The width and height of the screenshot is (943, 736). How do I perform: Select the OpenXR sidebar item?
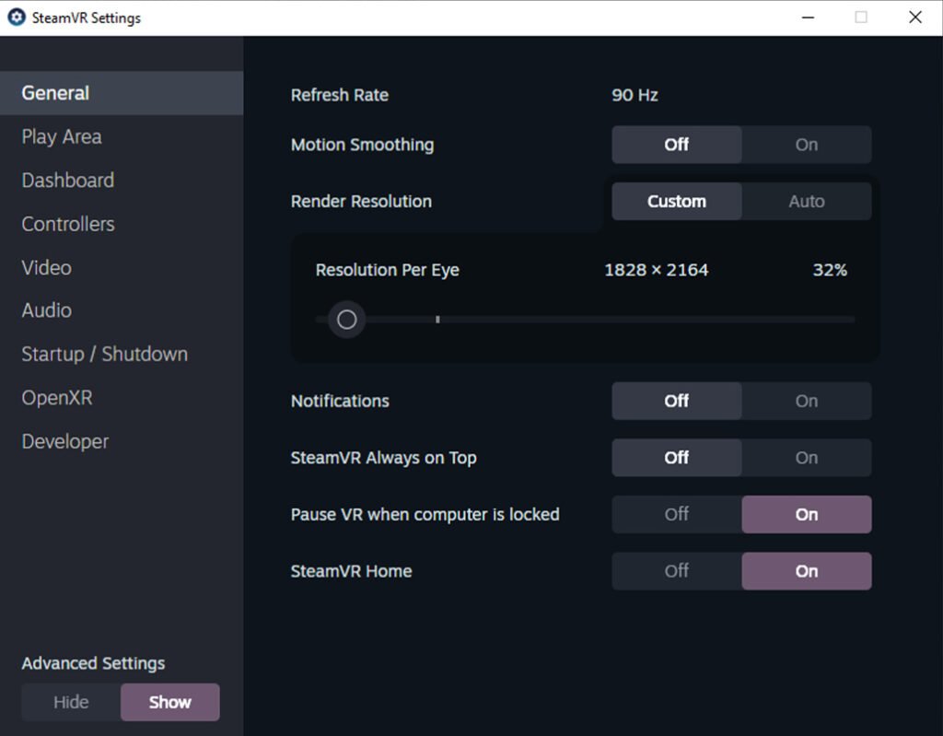click(57, 398)
